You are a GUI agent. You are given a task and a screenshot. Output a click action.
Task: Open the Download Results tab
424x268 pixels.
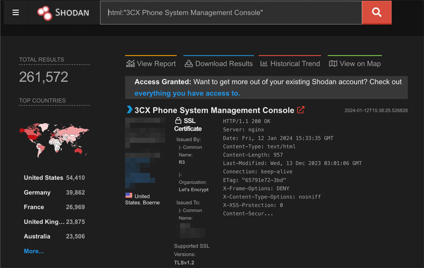tap(219, 63)
